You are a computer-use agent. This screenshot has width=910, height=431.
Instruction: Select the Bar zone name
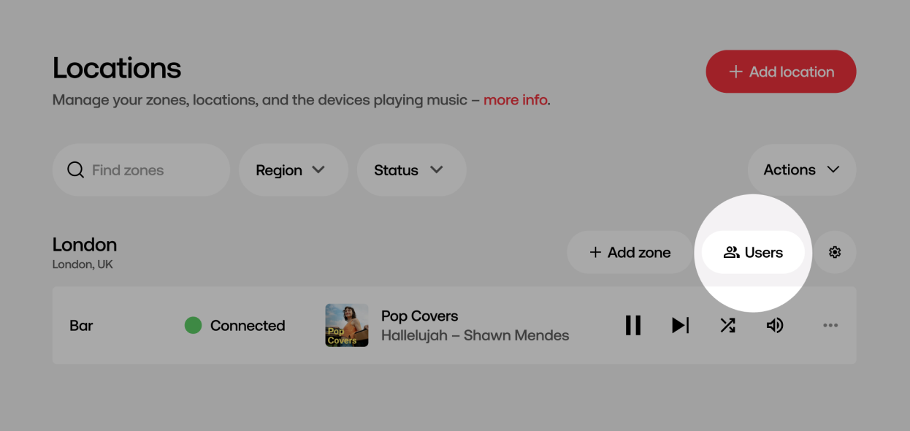coord(81,326)
